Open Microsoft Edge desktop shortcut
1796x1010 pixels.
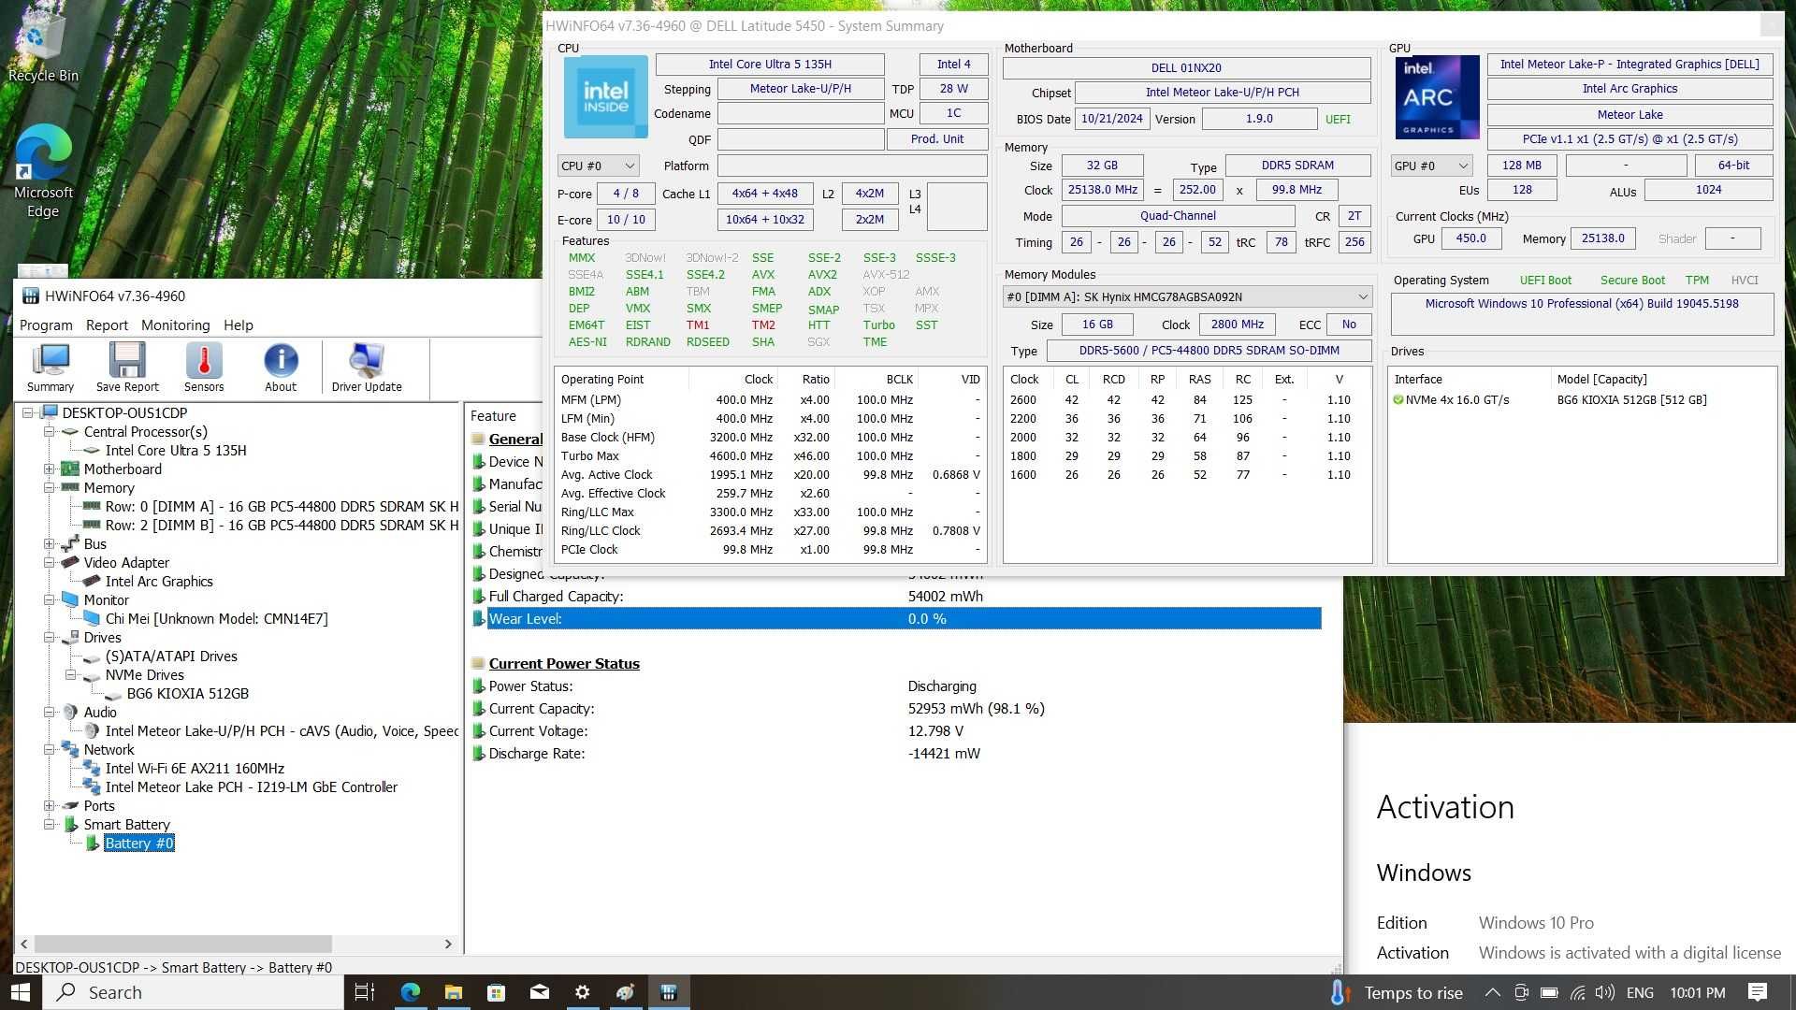[43, 171]
